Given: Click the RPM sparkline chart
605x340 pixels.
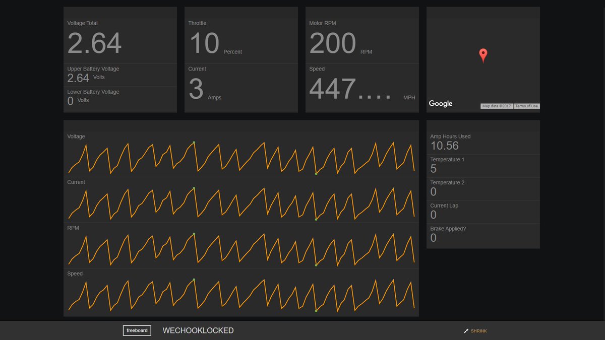Looking at the screenshot, I should click(241, 249).
